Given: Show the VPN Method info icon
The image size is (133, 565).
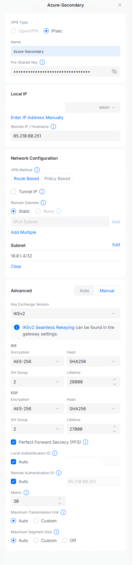Looking at the screenshot, I should [x=37, y=170].
